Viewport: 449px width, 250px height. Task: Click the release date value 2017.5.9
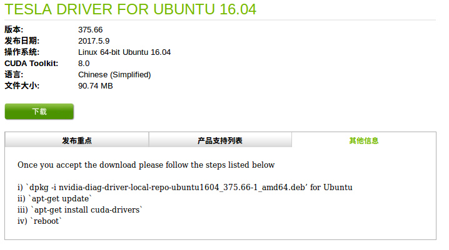click(93, 41)
